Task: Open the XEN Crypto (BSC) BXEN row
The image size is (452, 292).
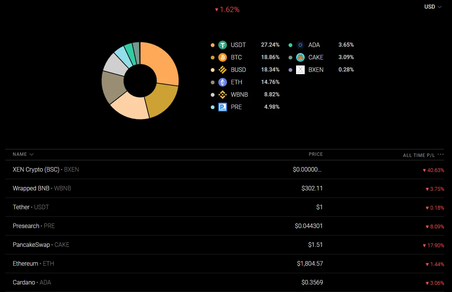Action: 225,170
